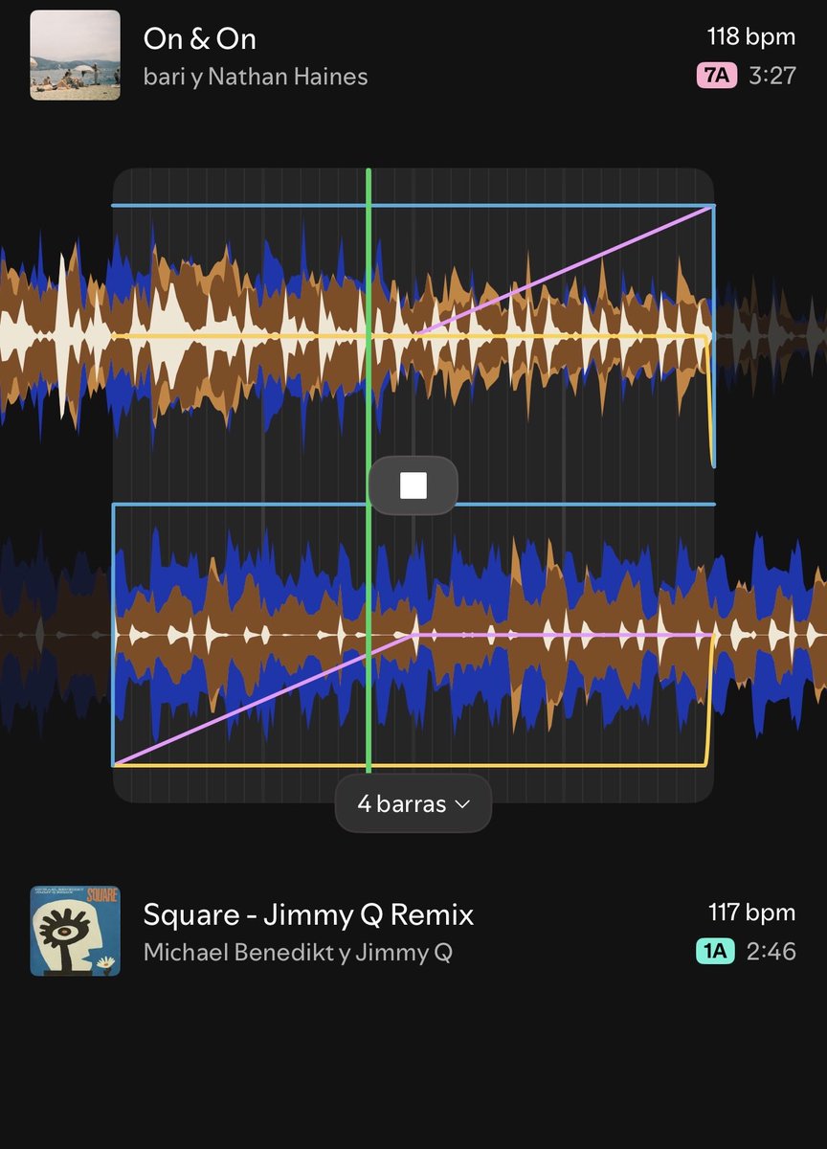The height and width of the screenshot is (1149, 827).
Task: Select the blue volume line atop upper track
Action: pos(413,206)
